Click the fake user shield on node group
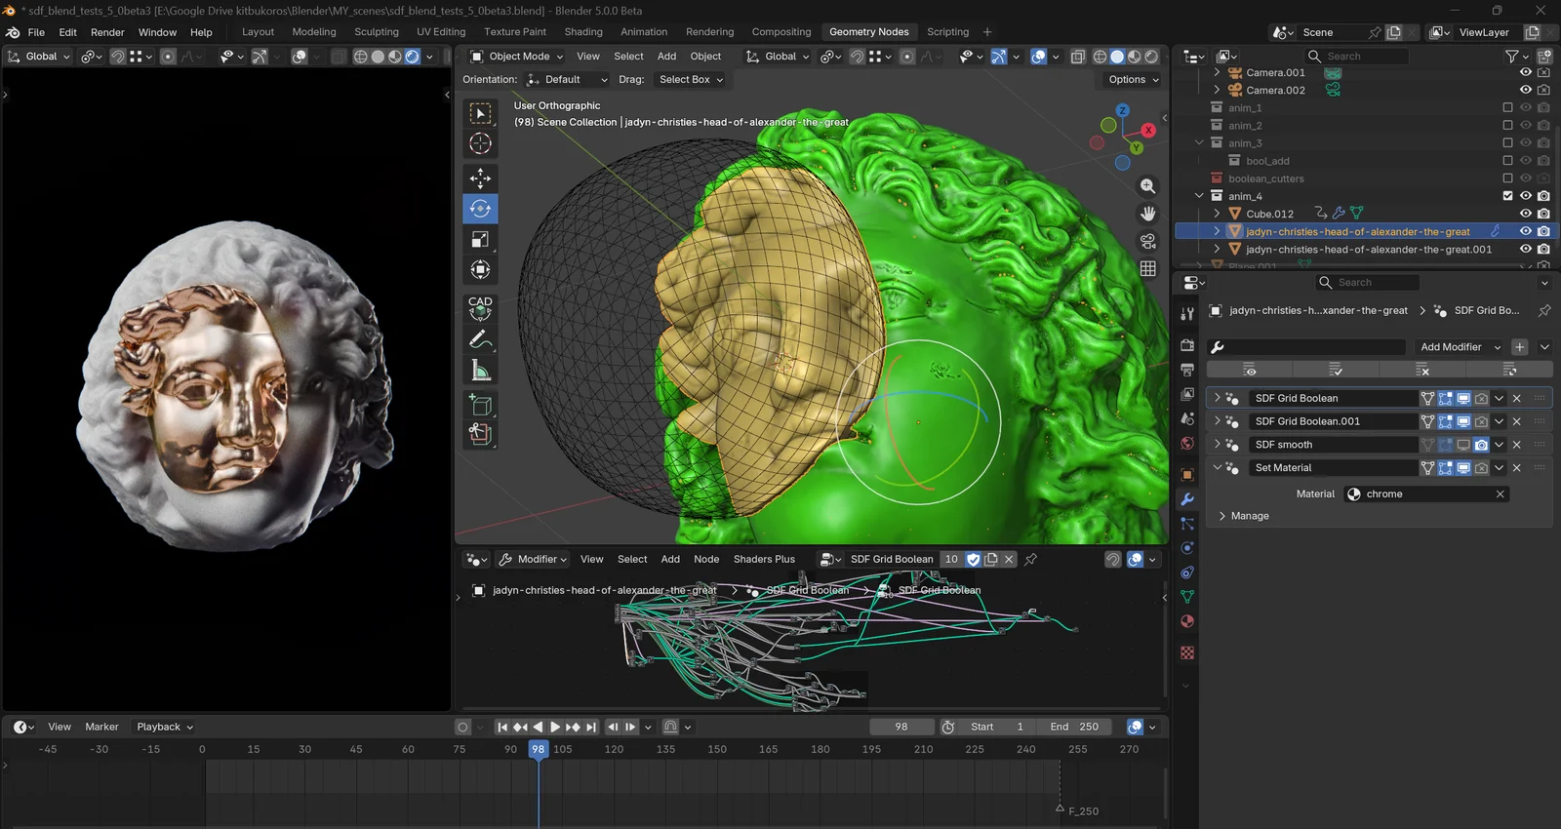 (973, 560)
